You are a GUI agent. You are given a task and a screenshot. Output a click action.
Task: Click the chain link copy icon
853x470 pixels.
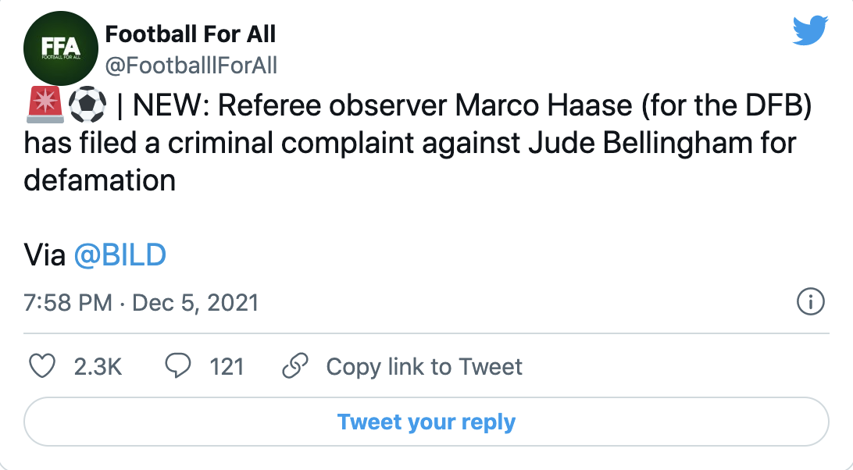[296, 366]
